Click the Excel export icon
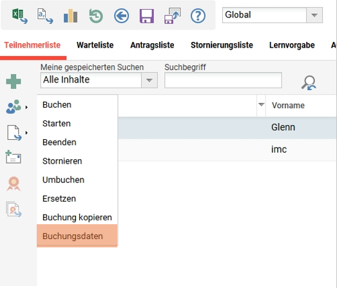This screenshot has width=337, height=288. (x=20, y=15)
